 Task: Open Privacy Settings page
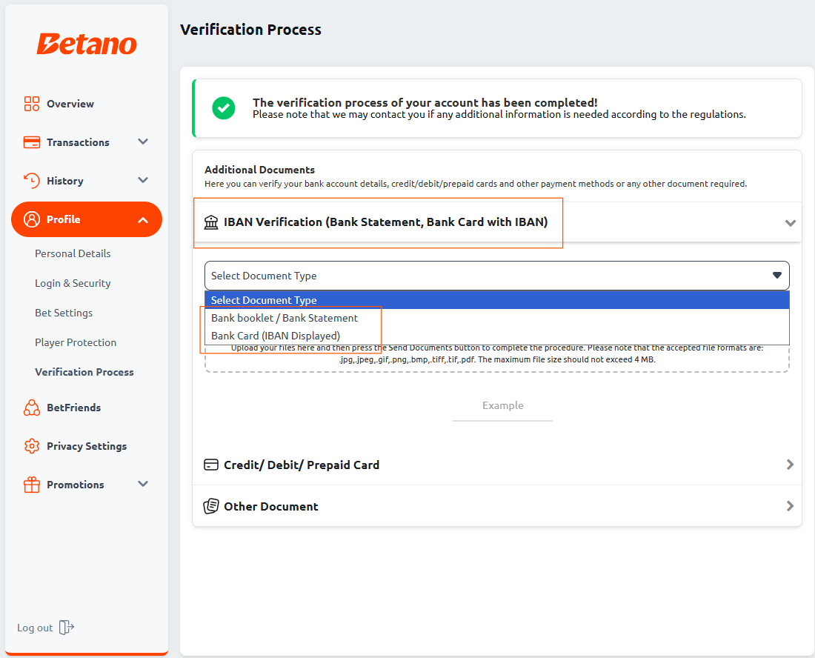pyautogui.click(x=87, y=446)
